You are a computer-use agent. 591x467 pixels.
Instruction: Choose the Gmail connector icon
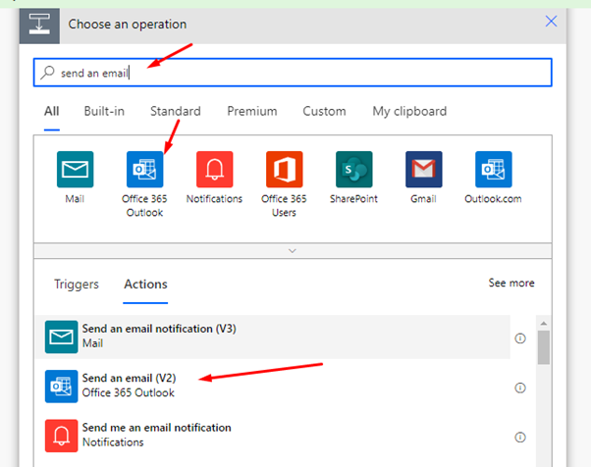tap(424, 169)
